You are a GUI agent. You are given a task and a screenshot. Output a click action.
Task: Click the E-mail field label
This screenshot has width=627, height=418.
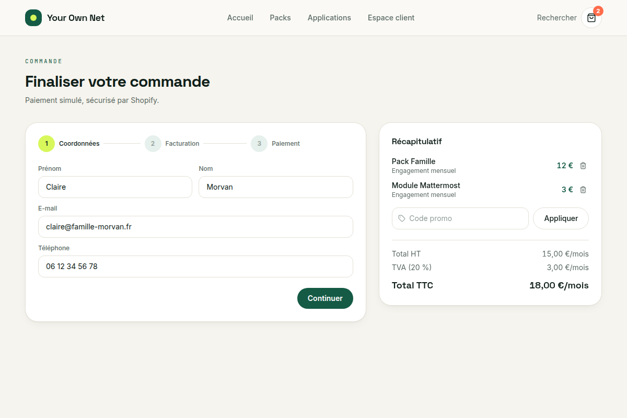[48, 208]
